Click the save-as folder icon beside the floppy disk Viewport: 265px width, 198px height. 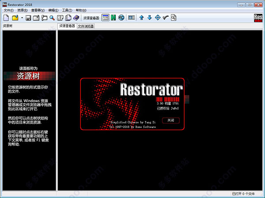click(36, 18)
